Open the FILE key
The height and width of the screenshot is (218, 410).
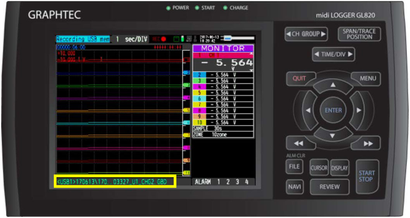coord(295,167)
